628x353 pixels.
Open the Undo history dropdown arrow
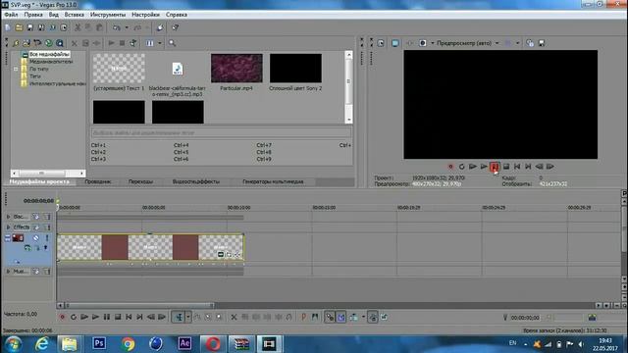[x=127, y=27]
